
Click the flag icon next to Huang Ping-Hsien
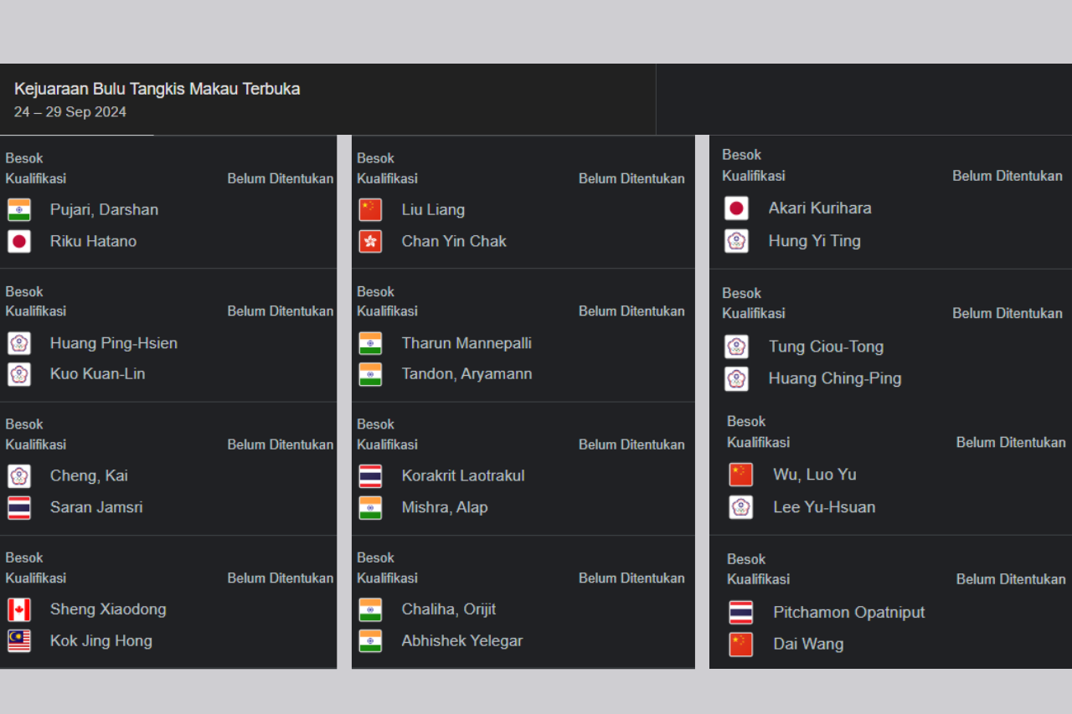tap(18, 342)
